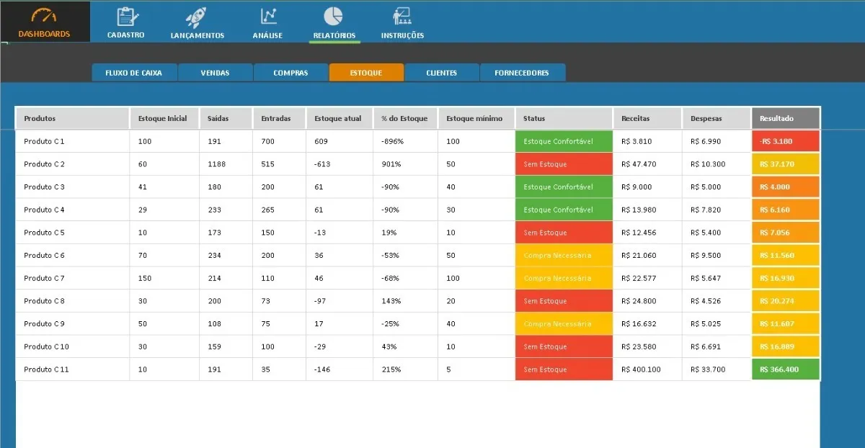Image resolution: width=865 pixels, height=448 pixels.
Task: Click Compra Necessária status for Produto C 9
Action: (x=564, y=323)
